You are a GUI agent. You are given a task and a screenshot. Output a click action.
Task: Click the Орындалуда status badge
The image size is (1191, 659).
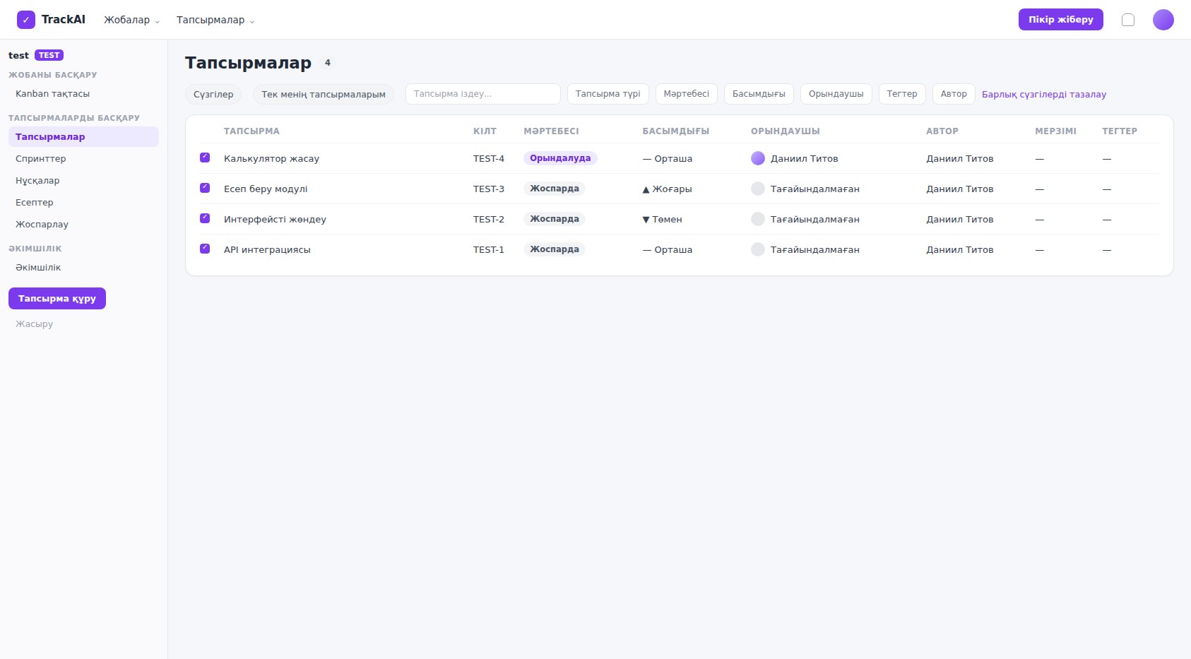pos(560,158)
